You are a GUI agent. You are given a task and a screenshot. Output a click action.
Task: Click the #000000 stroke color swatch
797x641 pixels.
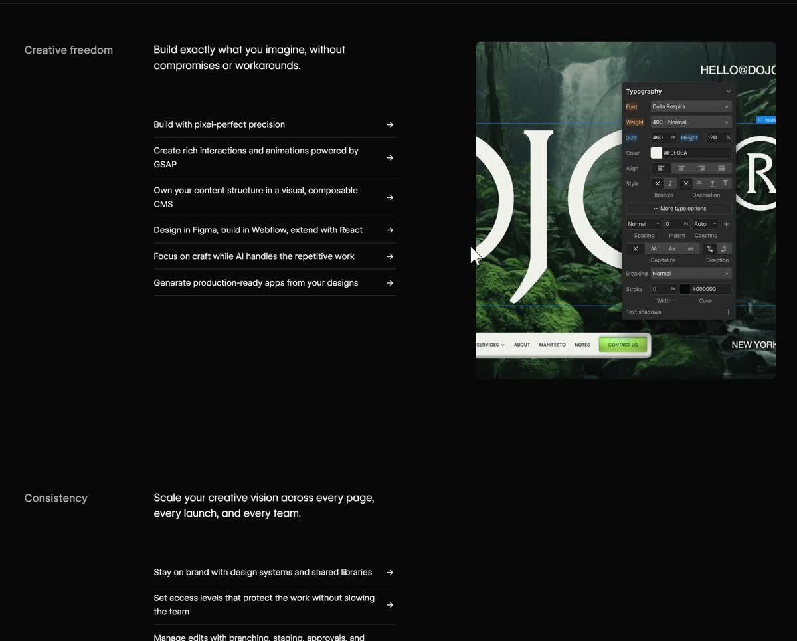[x=685, y=289]
